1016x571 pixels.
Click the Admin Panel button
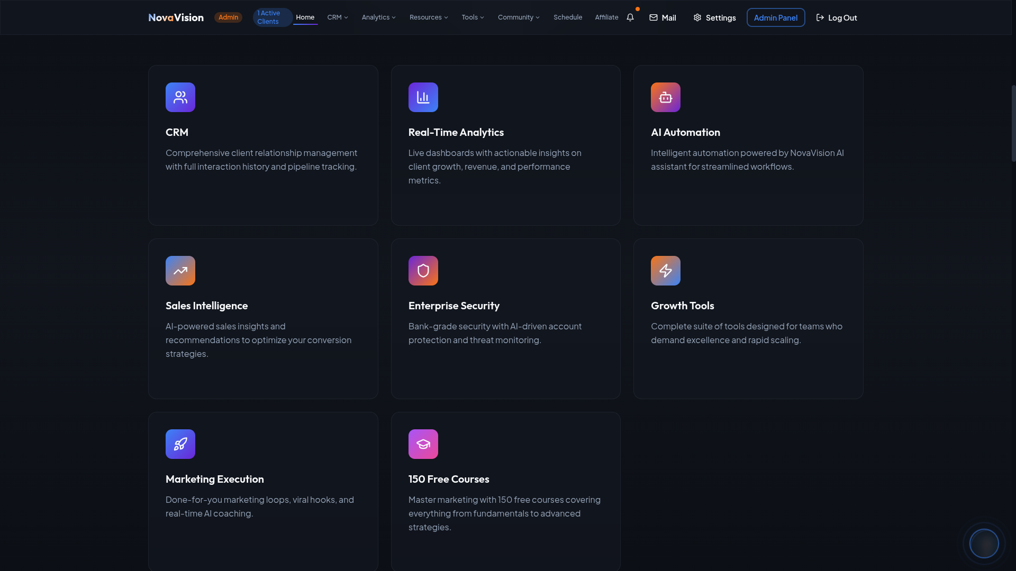[x=775, y=17]
